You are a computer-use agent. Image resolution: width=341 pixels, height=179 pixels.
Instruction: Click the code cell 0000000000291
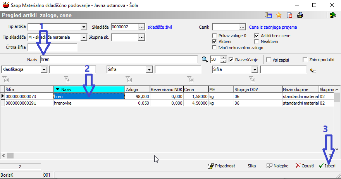click(29, 103)
